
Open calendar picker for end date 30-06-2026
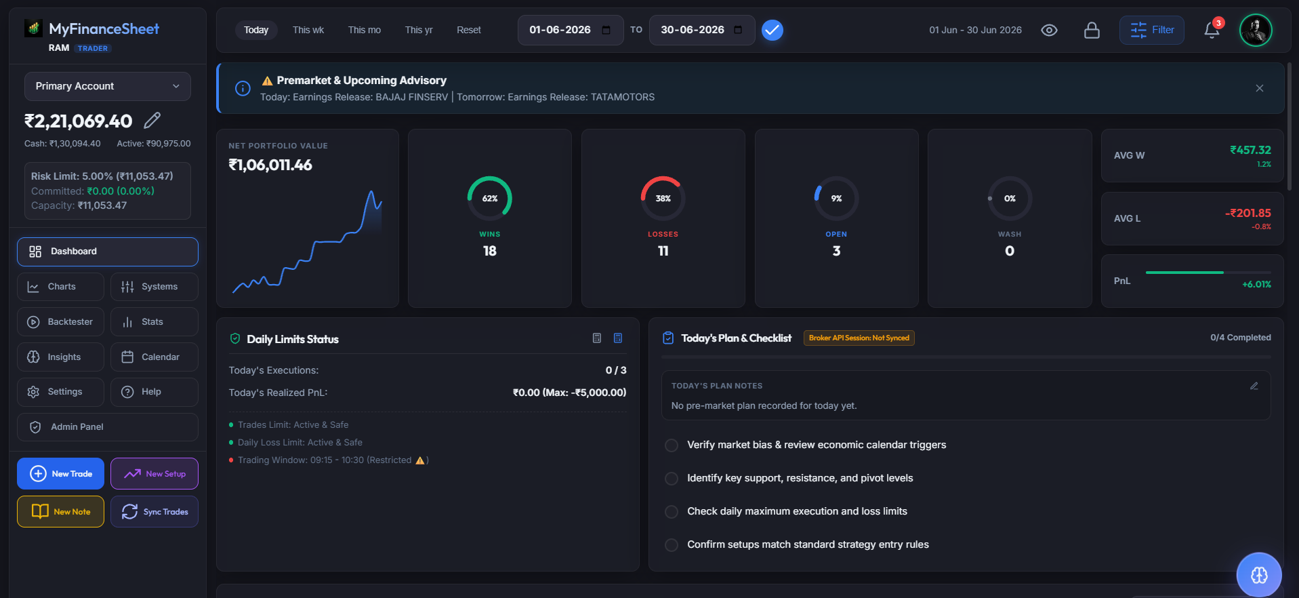(x=738, y=30)
